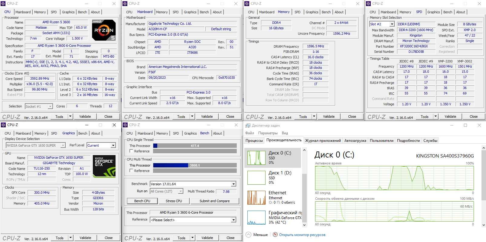Click the Part Number KF3200C16D4/8GX field

coord(416,46)
